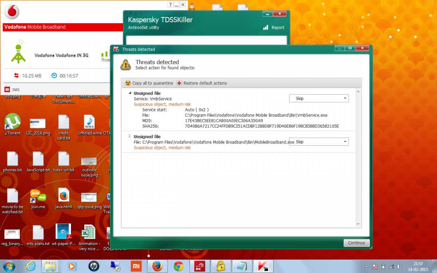Select movie to be watched.txt file
437x273 pixels.
[12, 201]
